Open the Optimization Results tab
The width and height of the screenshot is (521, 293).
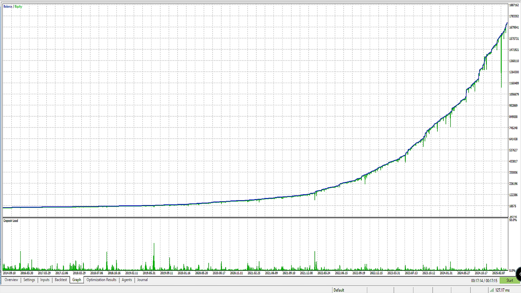(101, 280)
